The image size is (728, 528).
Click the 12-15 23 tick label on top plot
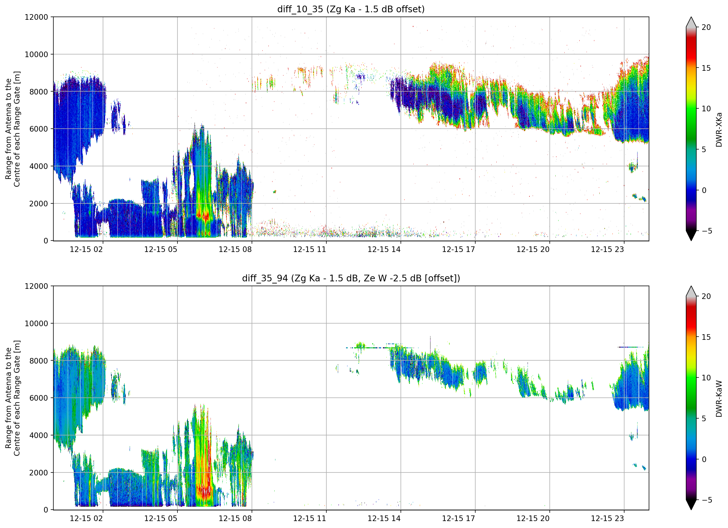tap(607, 249)
